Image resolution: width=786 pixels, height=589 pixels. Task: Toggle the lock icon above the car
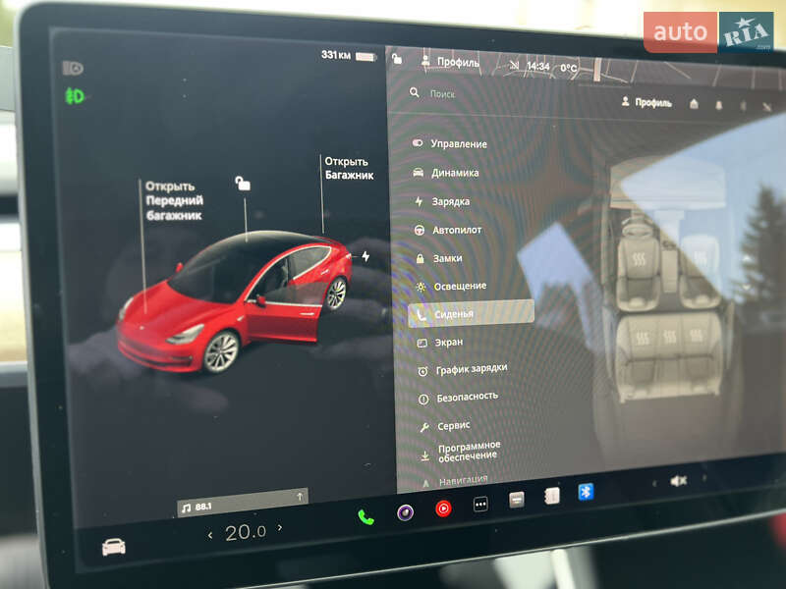[x=241, y=183]
